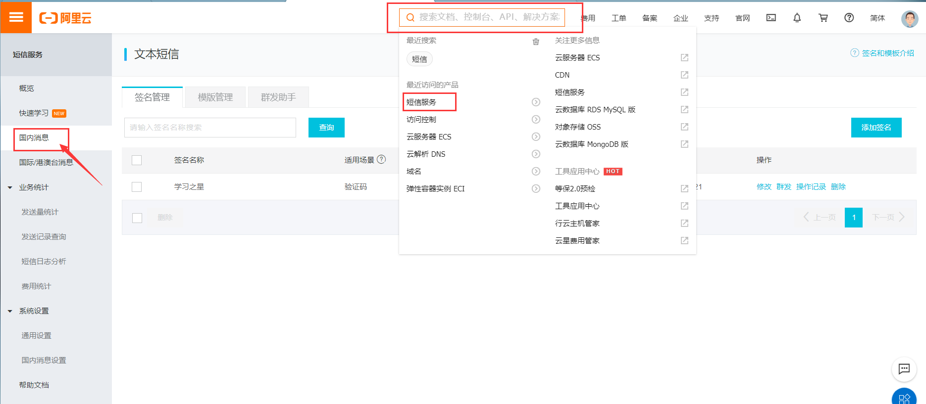
Task: Focus the top search box
Action: [482, 17]
